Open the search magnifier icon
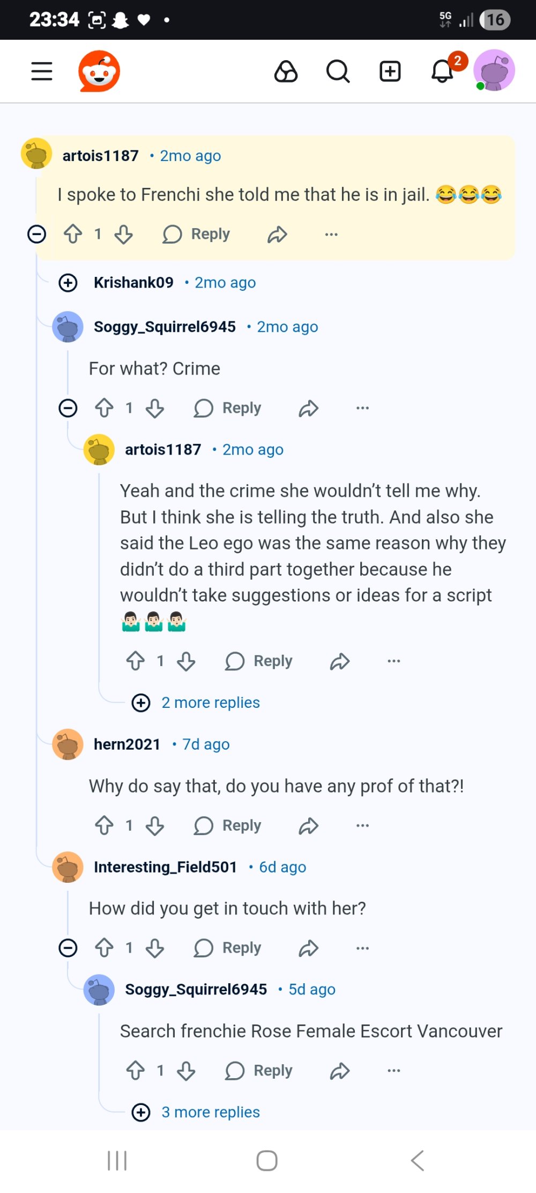The height and width of the screenshot is (1193, 536). [338, 71]
